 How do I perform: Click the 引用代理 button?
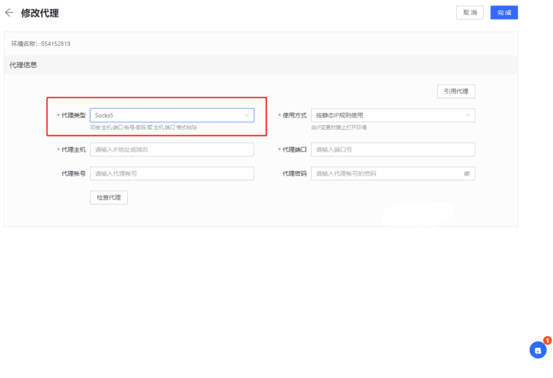coord(456,91)
